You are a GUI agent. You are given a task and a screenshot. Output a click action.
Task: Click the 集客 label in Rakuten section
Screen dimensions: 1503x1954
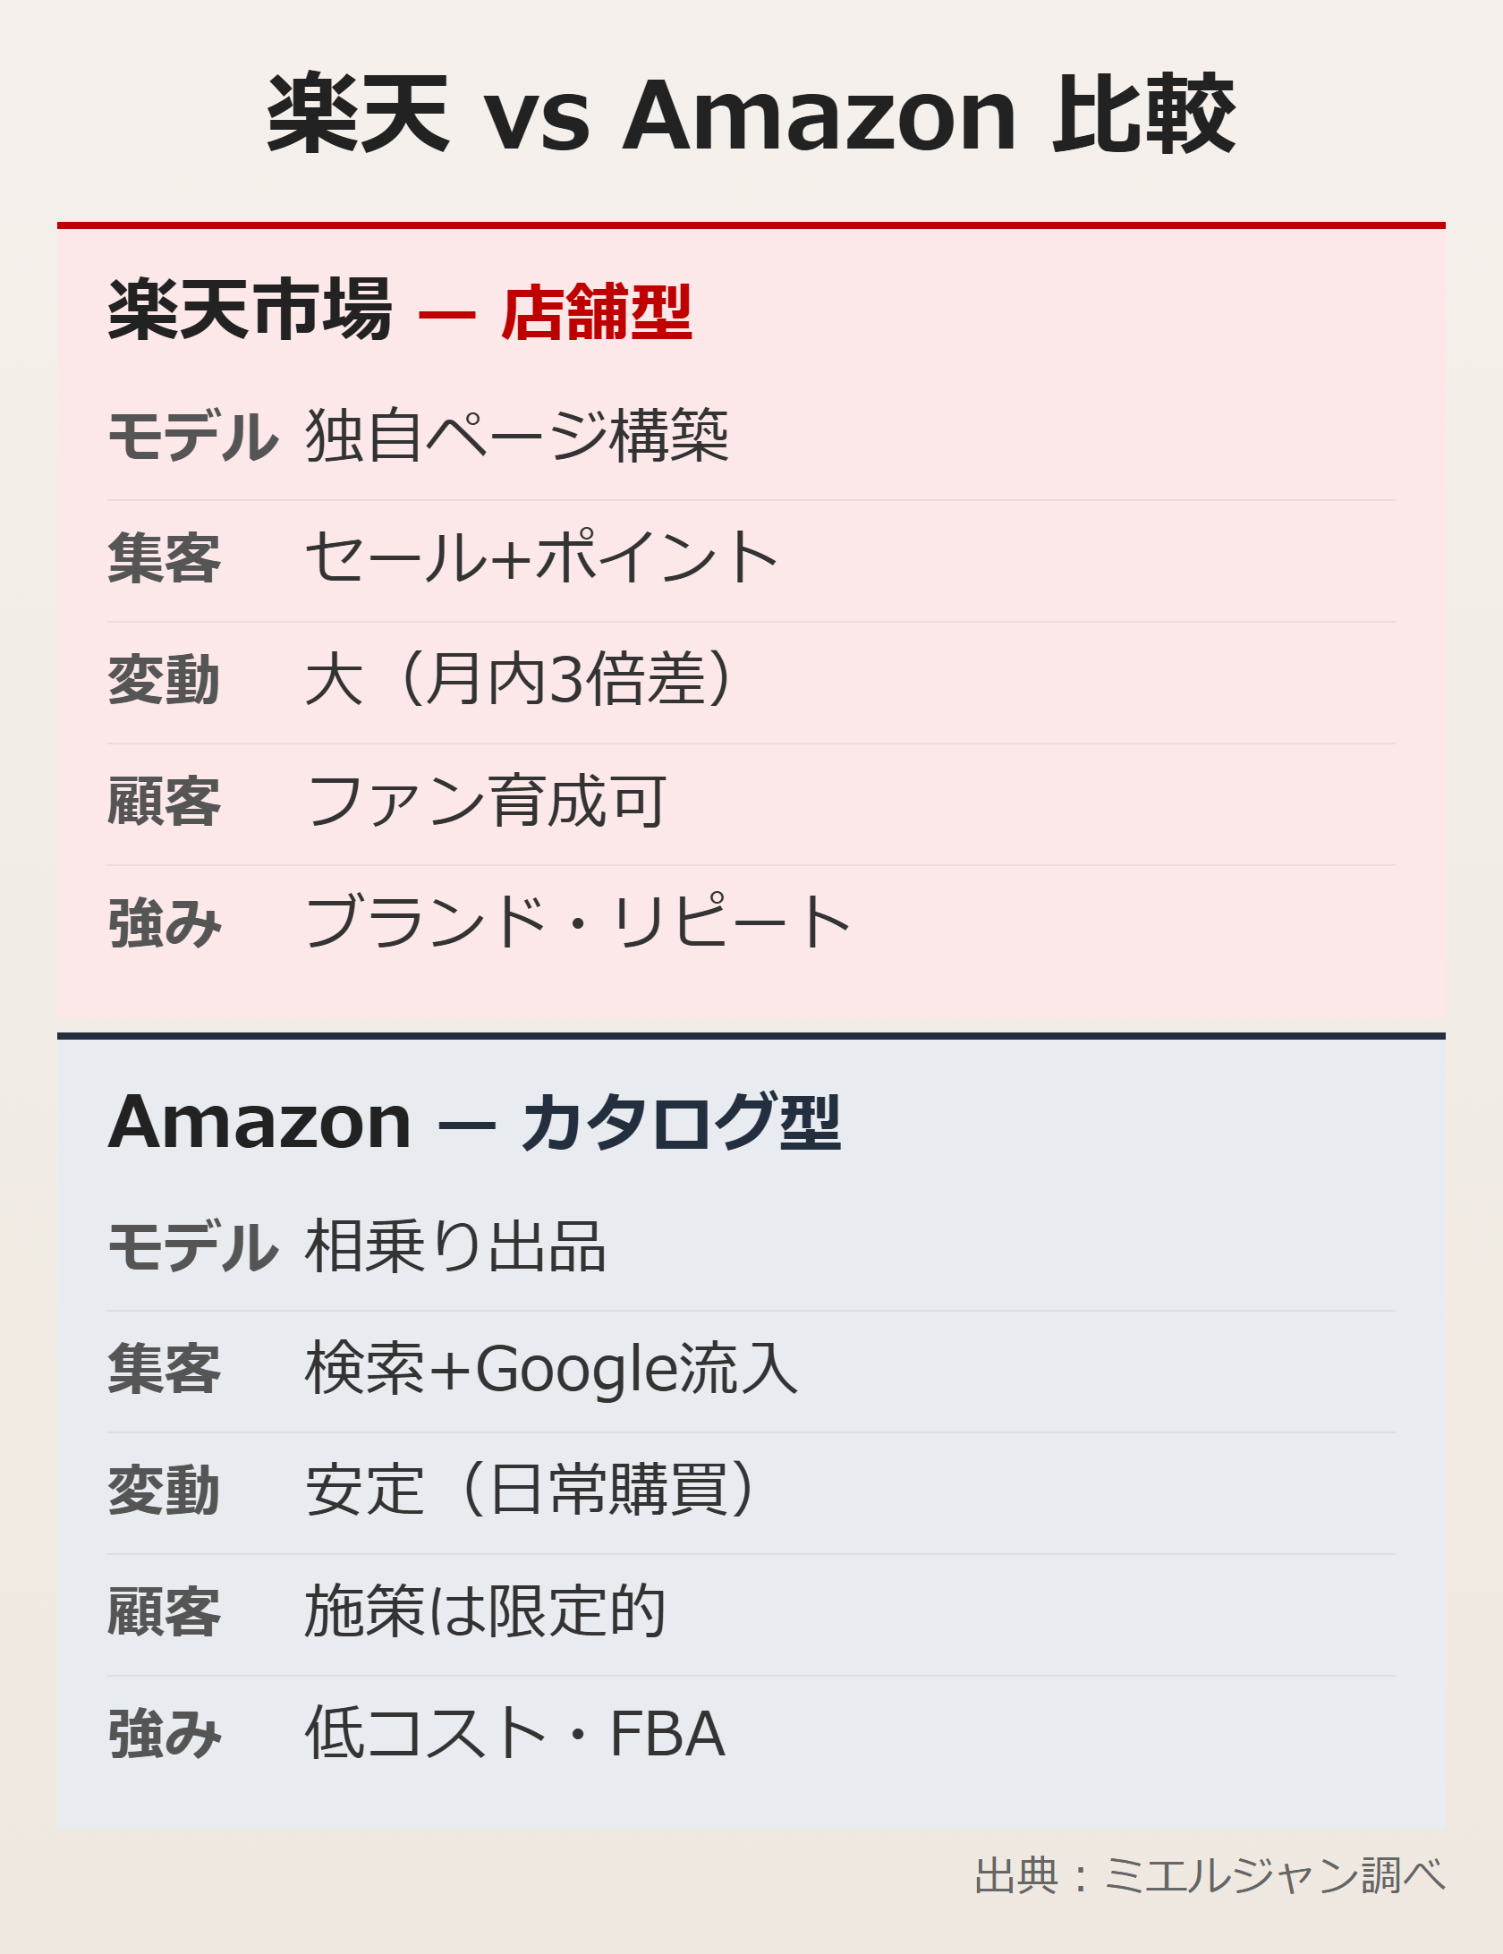tap(165, 557)
